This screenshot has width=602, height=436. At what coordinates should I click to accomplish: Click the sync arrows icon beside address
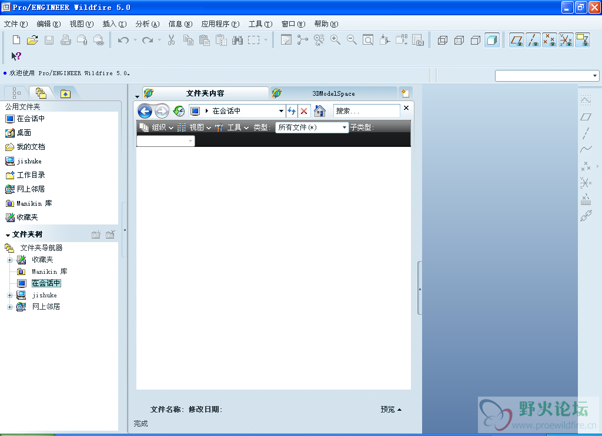[292, 111]
